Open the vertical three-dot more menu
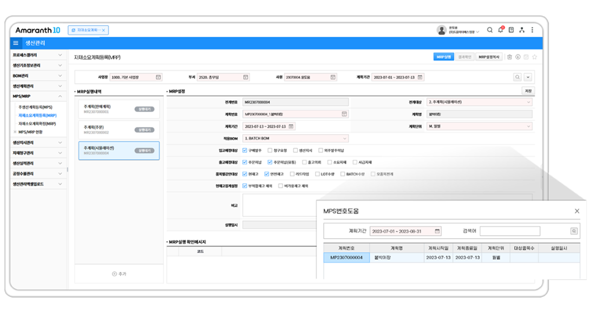The image size is (593, 311). click(532, 29)
